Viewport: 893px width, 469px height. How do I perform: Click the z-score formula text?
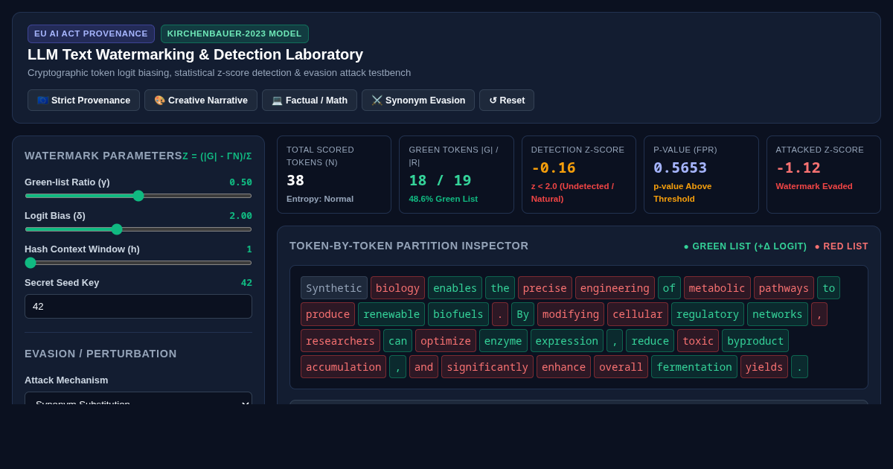217,156
